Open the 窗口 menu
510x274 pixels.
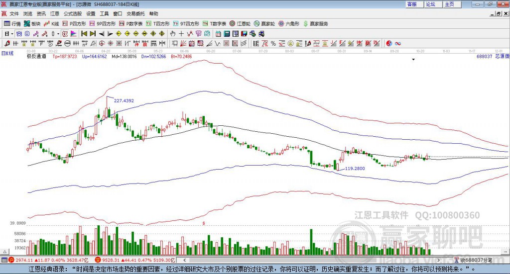pyautogui.click(x=118, y=13)
